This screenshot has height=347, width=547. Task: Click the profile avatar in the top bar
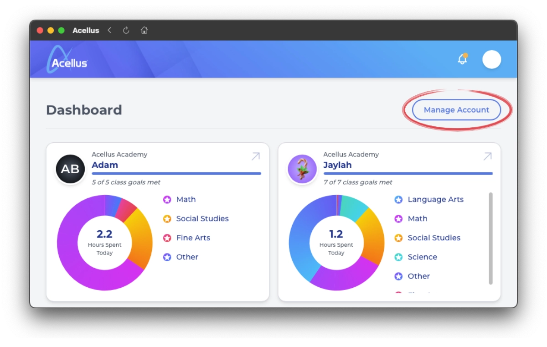pos(491,59)
